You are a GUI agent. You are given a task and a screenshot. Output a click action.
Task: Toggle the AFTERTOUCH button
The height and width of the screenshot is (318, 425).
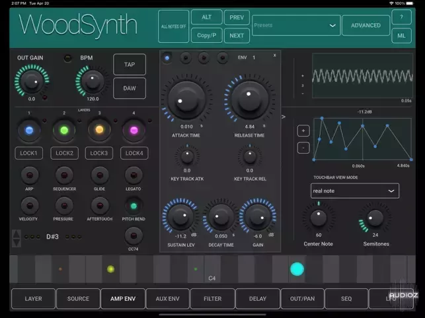99,205
